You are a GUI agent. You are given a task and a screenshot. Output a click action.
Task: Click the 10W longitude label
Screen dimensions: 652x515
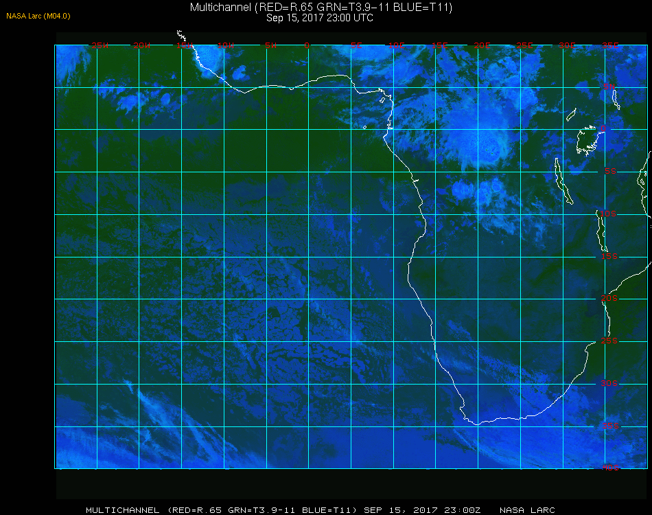pos(226,45)
